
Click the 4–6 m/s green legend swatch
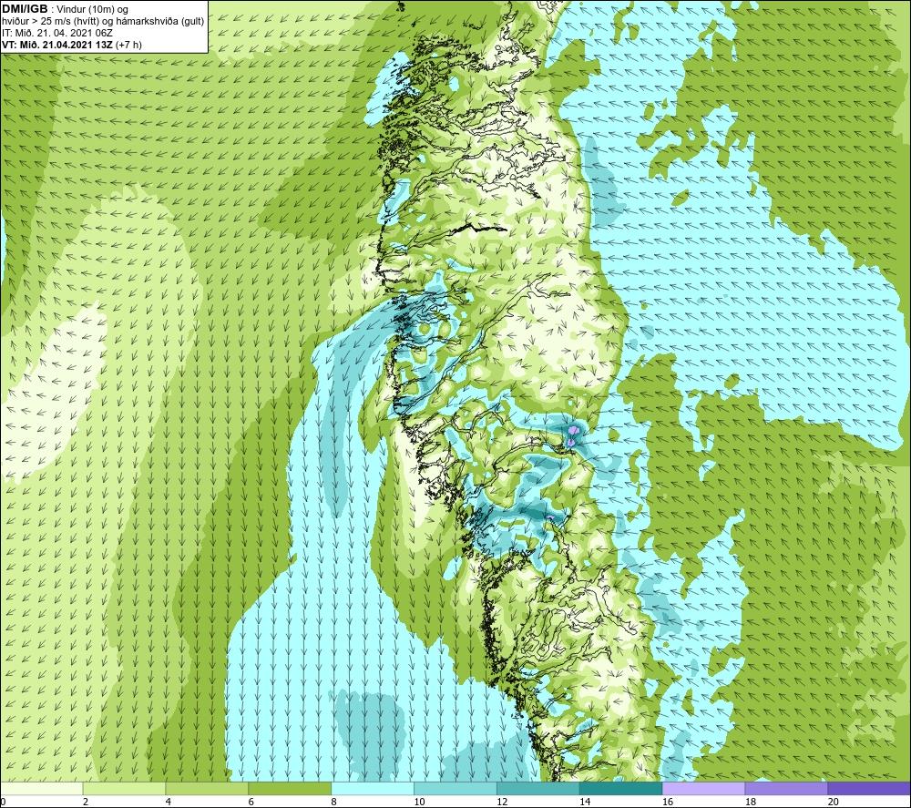click(207, 788)
